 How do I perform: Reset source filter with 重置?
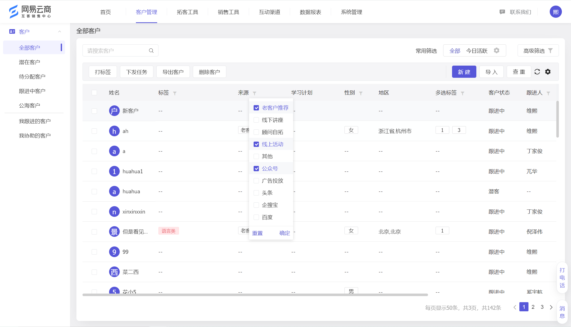[257, 233]
